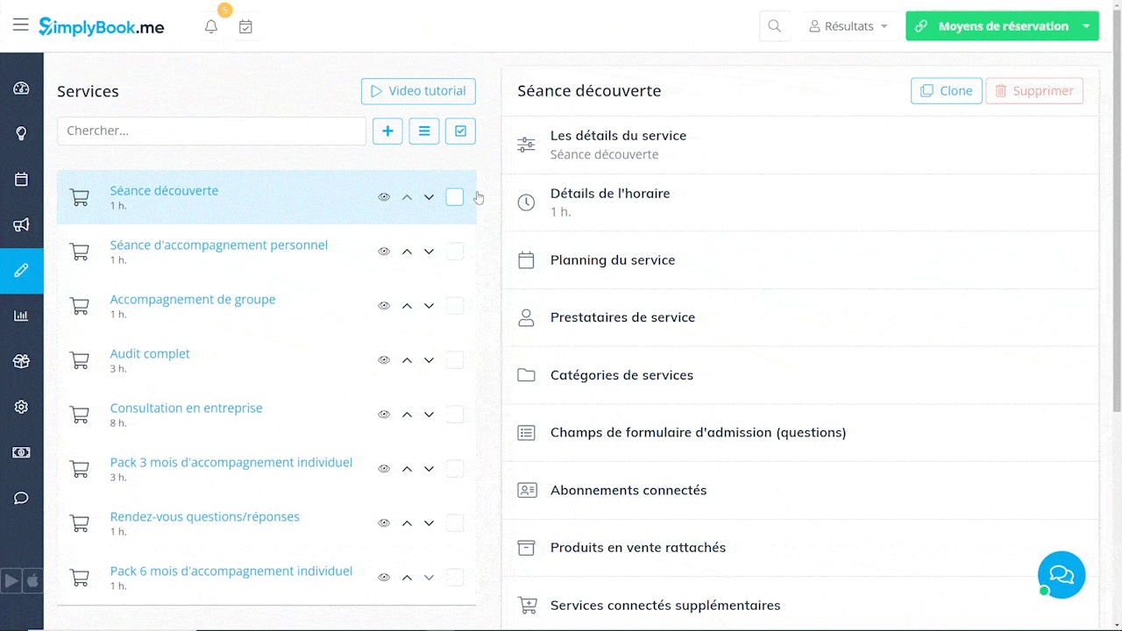Click the Google Play store icon

11,580
